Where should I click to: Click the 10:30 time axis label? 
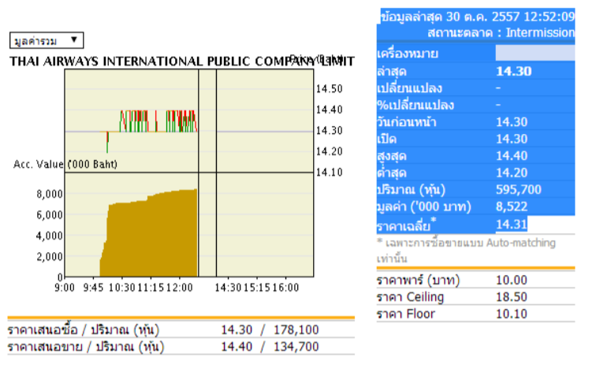coord(121,288)
